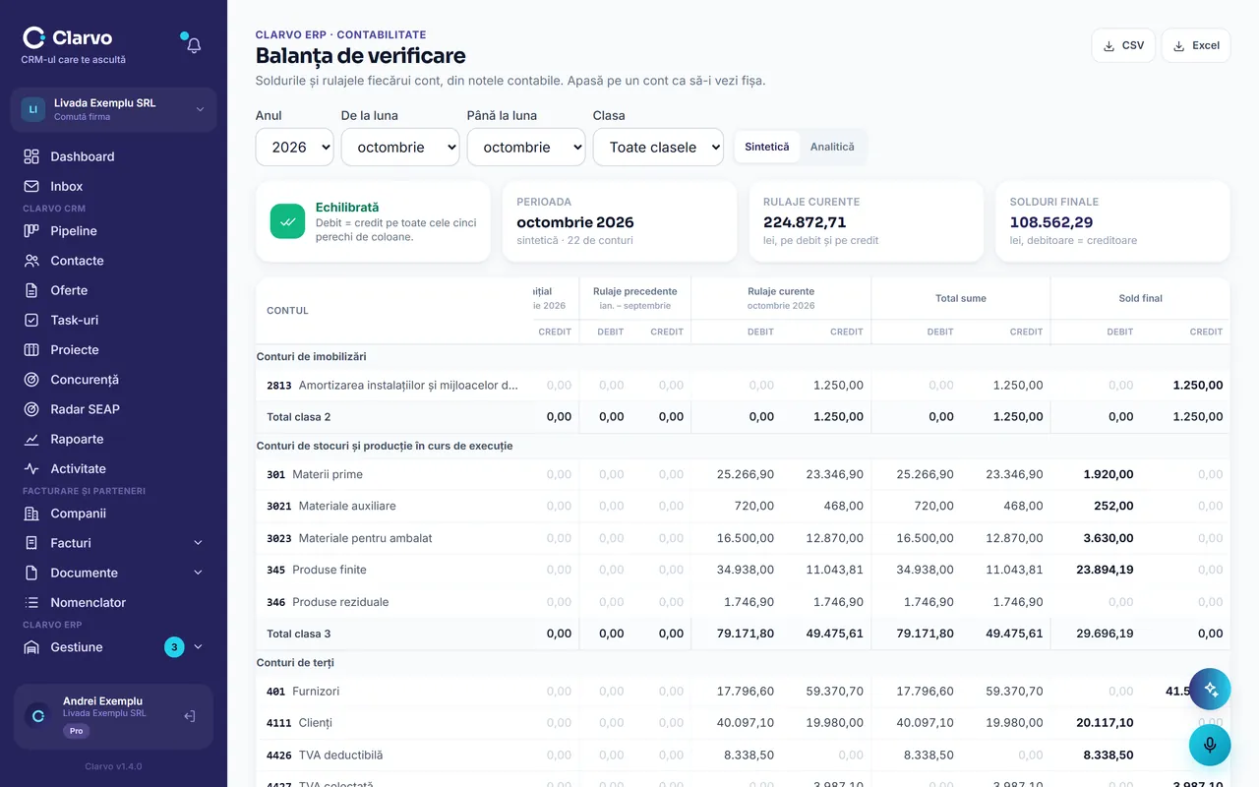Screen dimensions: 1259x787
Task: Open account 401 Furnizori
Action: pos(303,692)
